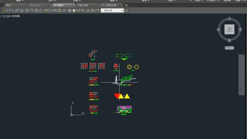Click the Dimension Update icon
The image size is (247, 139).
point(97,10)
